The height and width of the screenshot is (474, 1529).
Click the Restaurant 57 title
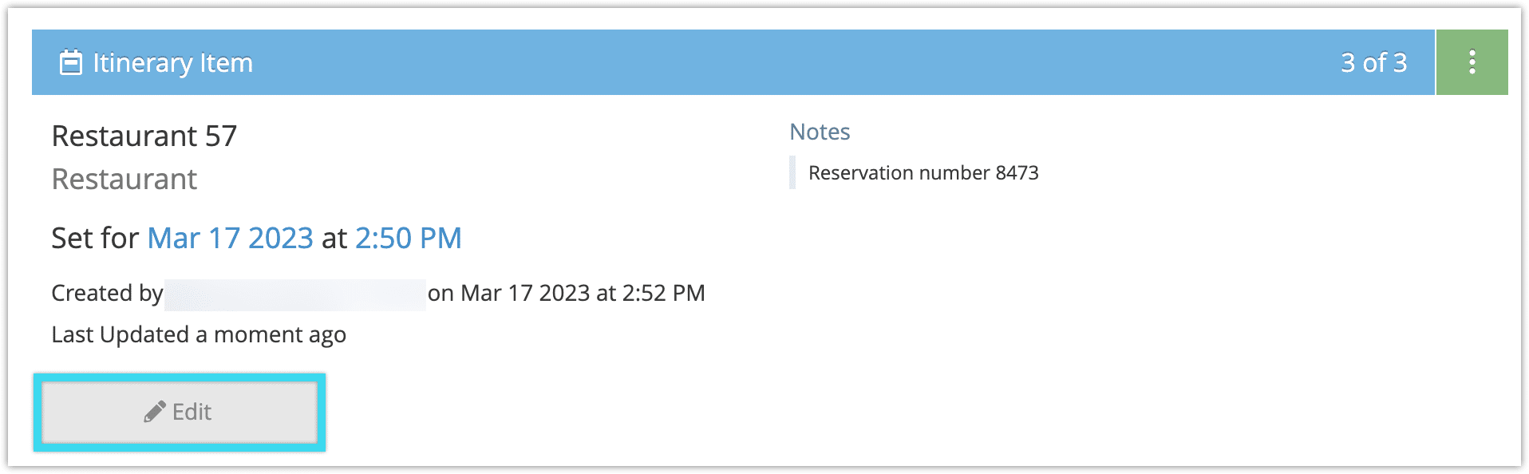point(144,136)
